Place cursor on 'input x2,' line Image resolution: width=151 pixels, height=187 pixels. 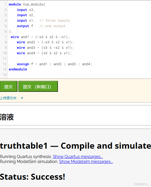(x=26, y=15)
